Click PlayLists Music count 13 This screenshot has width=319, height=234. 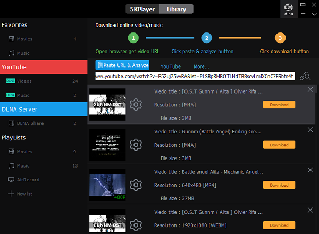[x=75, y=165]
